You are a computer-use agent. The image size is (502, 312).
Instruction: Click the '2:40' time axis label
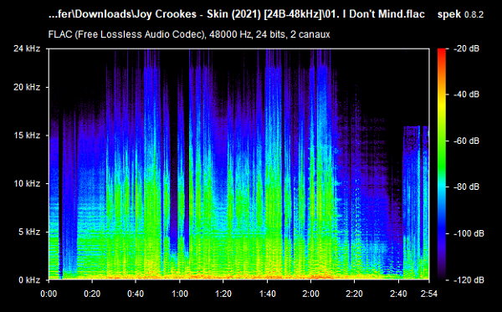tap(398, 294)
